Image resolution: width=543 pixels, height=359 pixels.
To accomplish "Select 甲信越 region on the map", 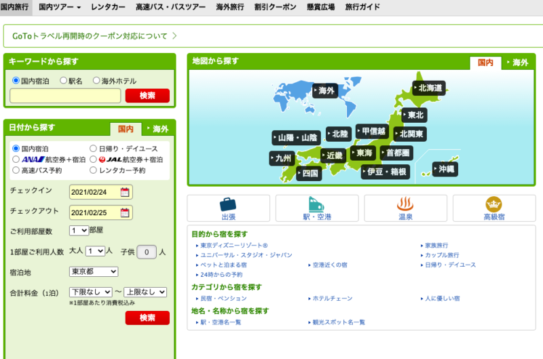I will [x=372, y=131].
